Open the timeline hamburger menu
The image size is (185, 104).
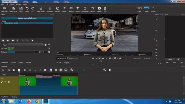[3, 70]
